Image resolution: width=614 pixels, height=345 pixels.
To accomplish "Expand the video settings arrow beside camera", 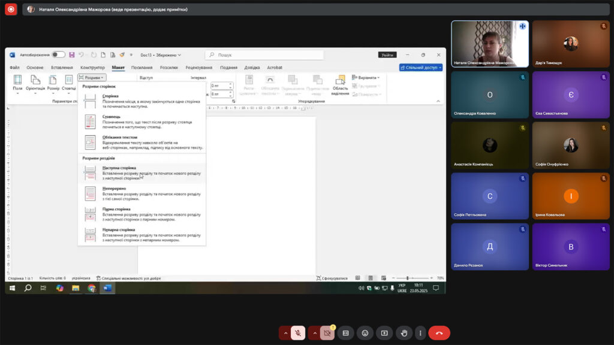I will tap(314, 333).
